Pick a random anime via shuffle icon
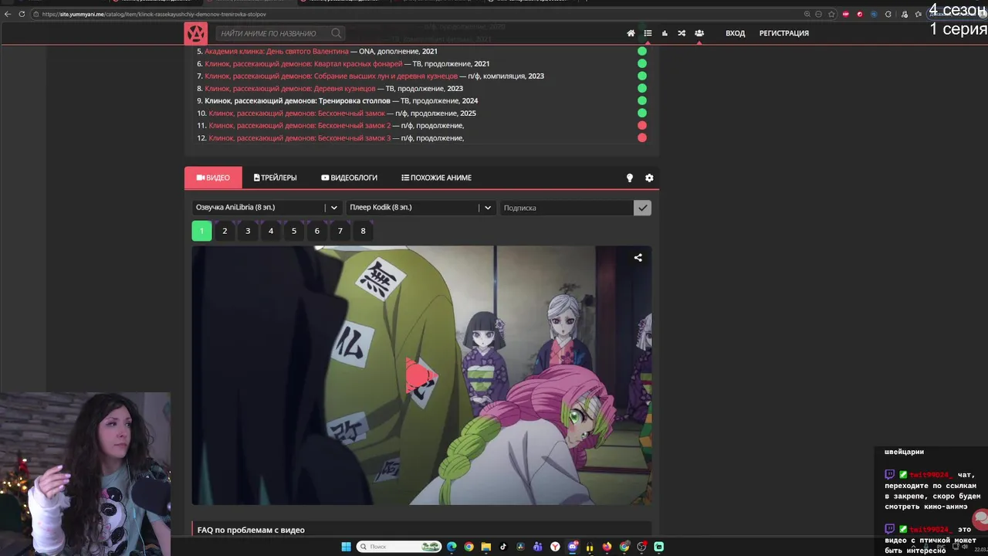 coord(682,33)
